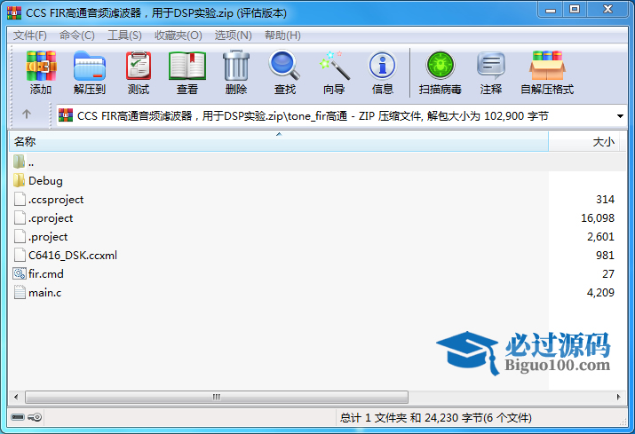This screenshot has width=635, height=434.
Task: Open the 命令(C) menu
Action: 77,36
